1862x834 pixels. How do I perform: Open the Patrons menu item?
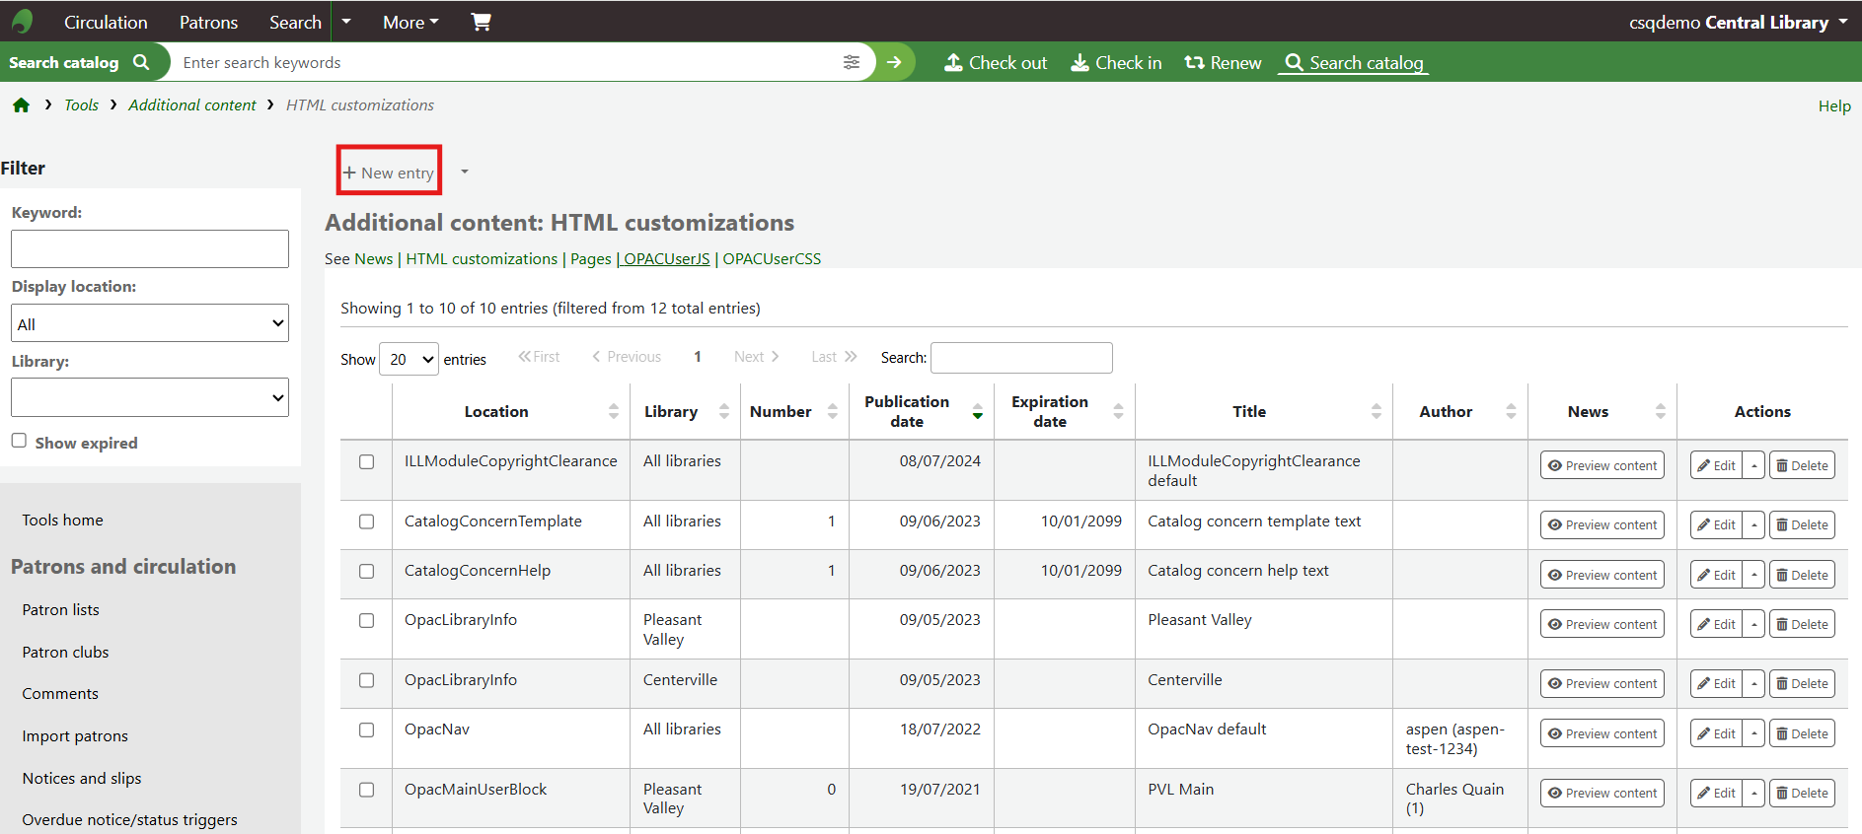(208, 22)
